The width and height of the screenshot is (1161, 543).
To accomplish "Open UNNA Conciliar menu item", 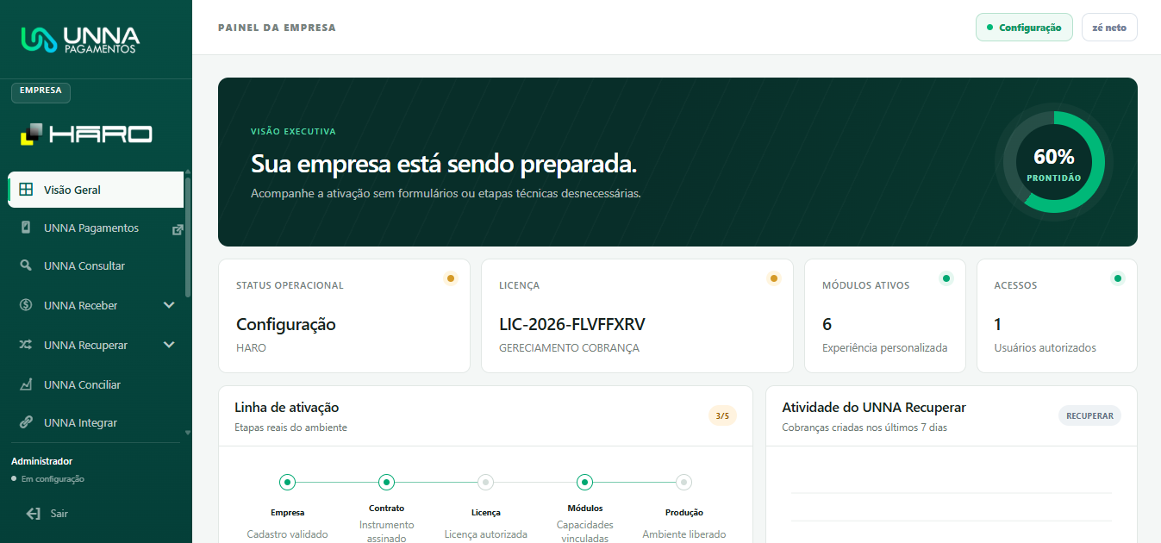I will point(96,384).
